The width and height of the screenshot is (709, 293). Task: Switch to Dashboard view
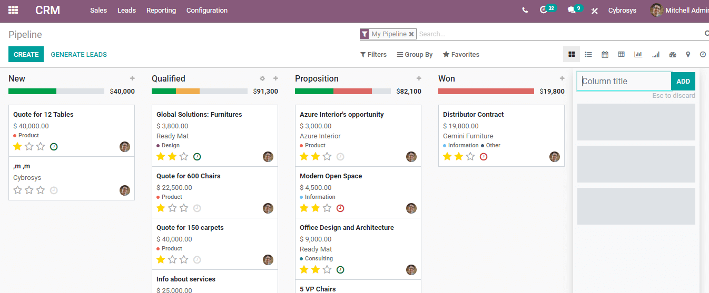tap(672, 54)
